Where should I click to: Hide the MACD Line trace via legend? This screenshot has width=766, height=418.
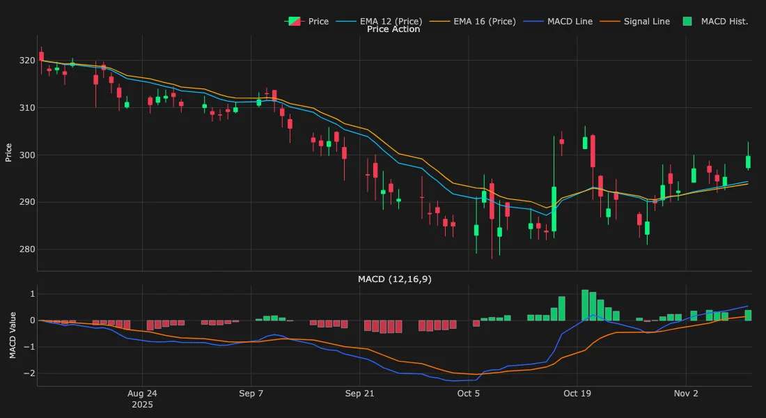[x=558, y=22]
